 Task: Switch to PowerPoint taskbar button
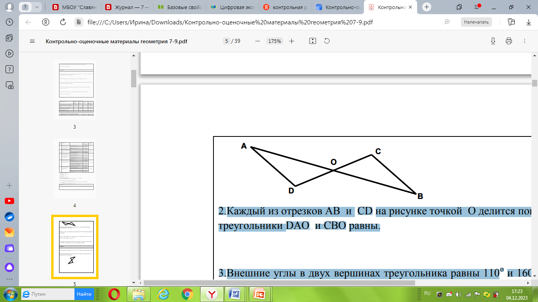coord(260,294)
